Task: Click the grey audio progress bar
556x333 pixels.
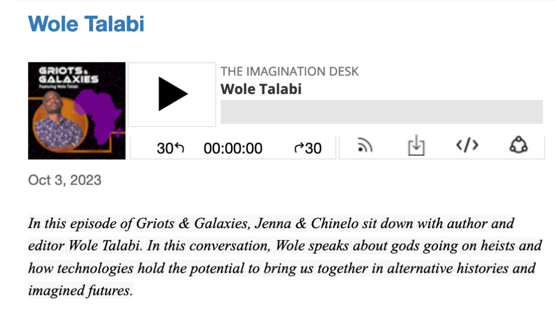Action: click(381, 112)
